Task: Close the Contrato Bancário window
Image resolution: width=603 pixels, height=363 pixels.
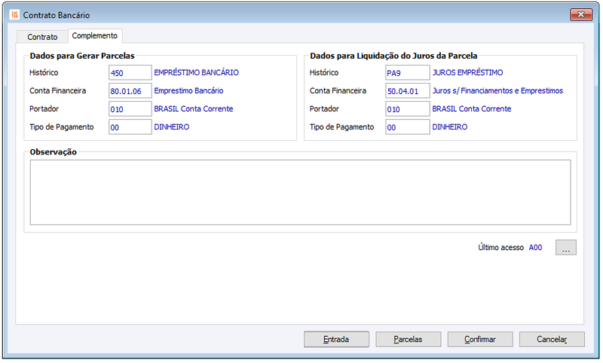Action: click(x=581, y=14)
